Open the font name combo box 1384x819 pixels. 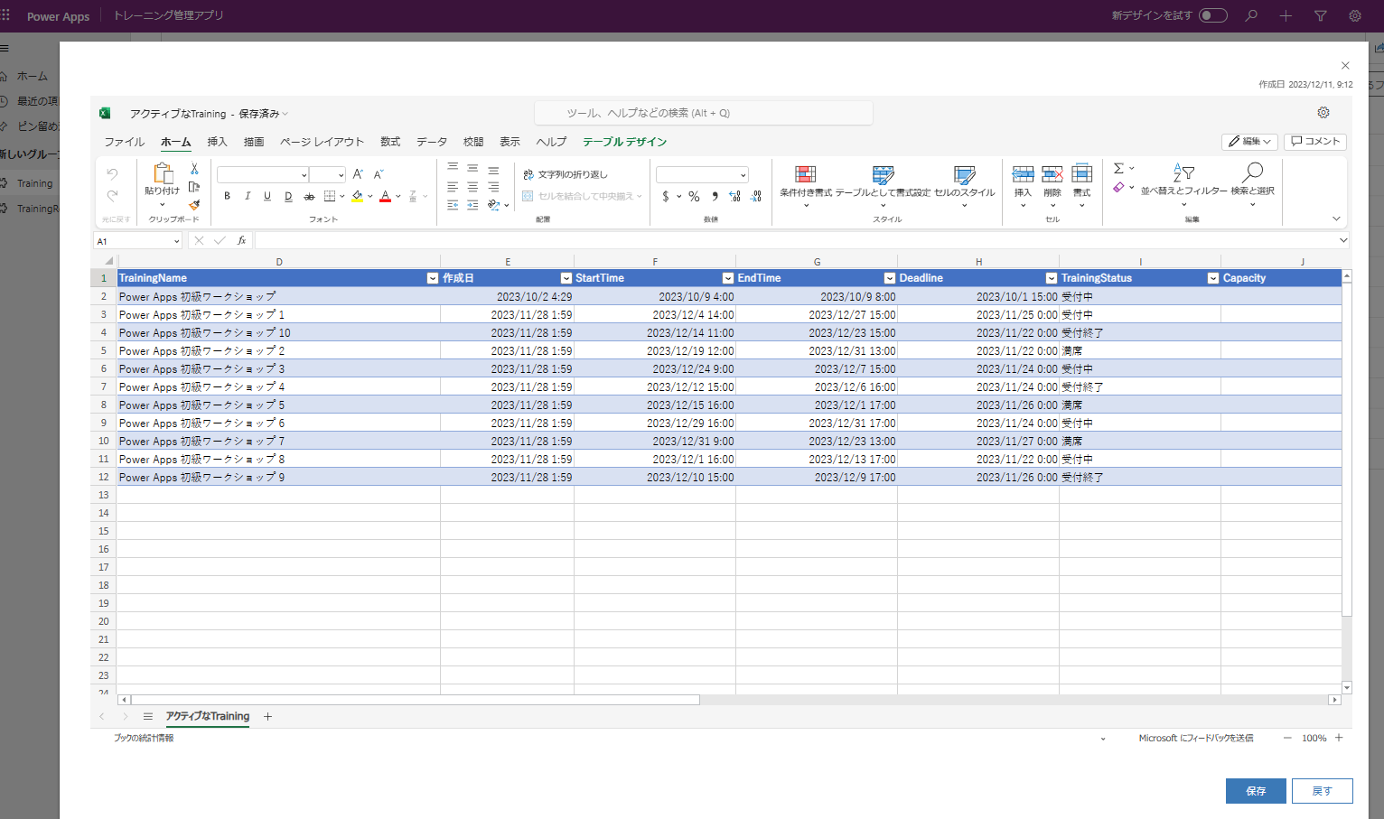click(263, 175)
